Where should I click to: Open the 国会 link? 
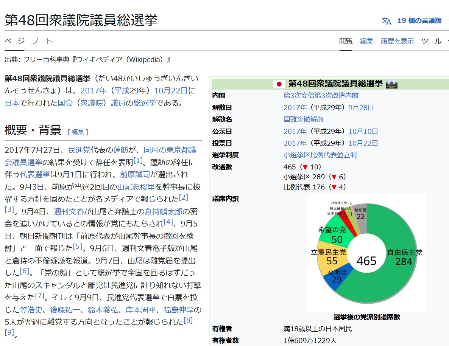[x=65, y=103]
